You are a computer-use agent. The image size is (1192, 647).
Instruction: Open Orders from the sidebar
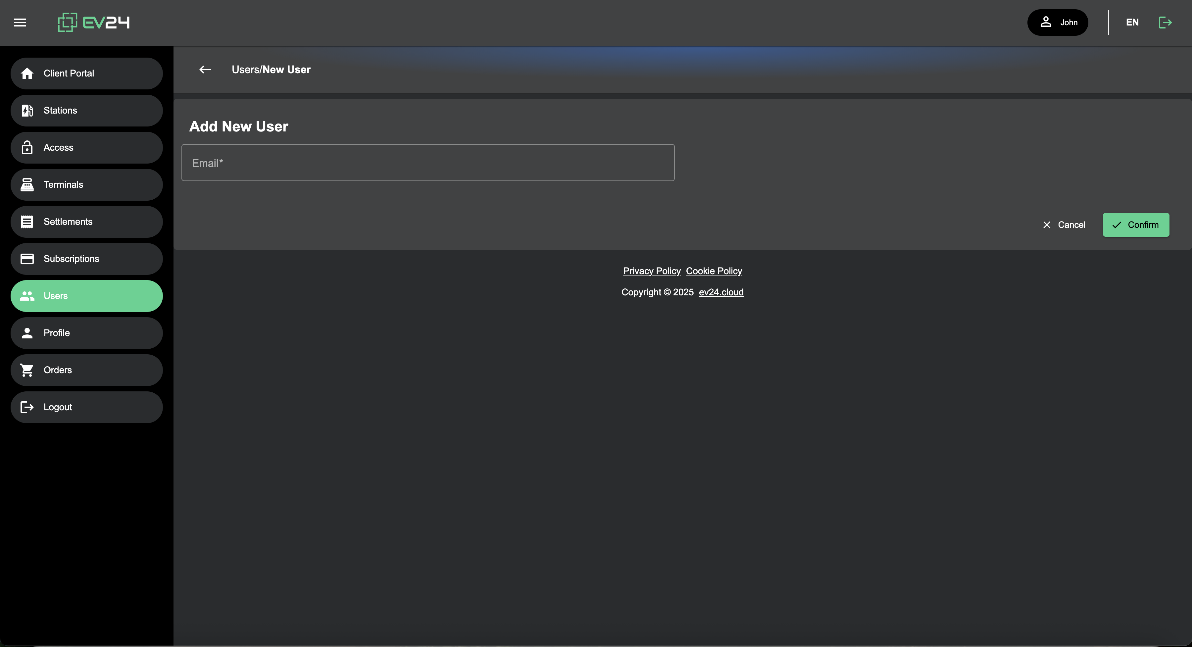click(86, 370)
